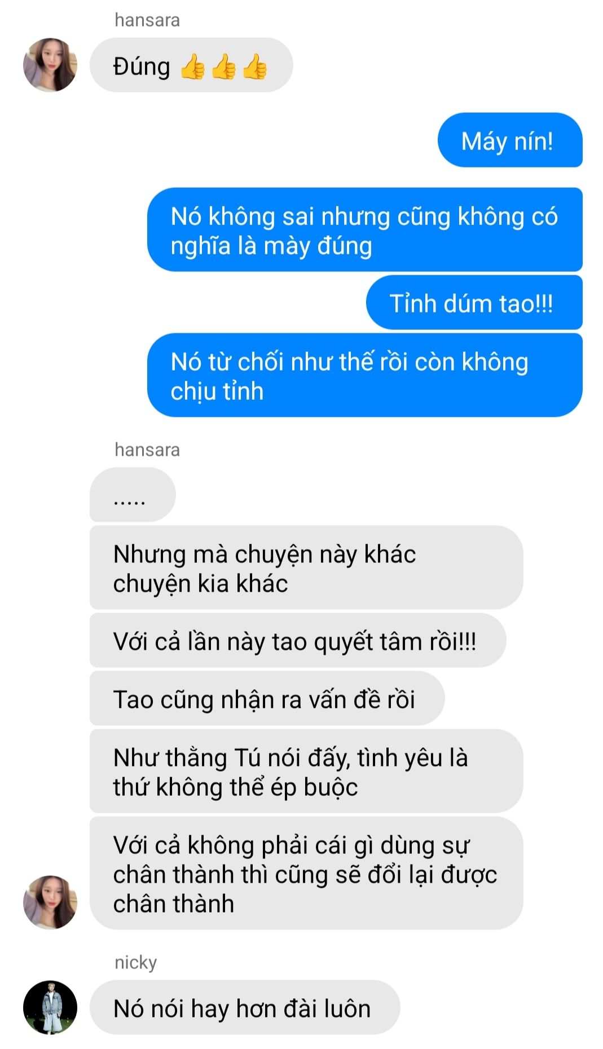Tap 'Tao cũng nhận ra vấn đề rồi' bubble
Image resolution: width=603 pixels, height=1049 pixels.
(267, 698)
